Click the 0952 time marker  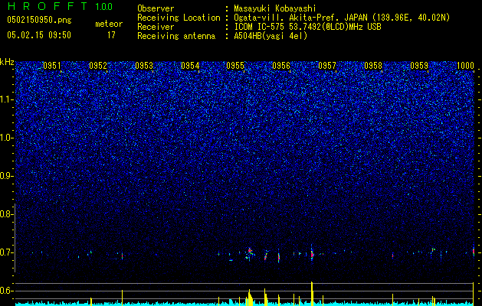coord(98,66)
